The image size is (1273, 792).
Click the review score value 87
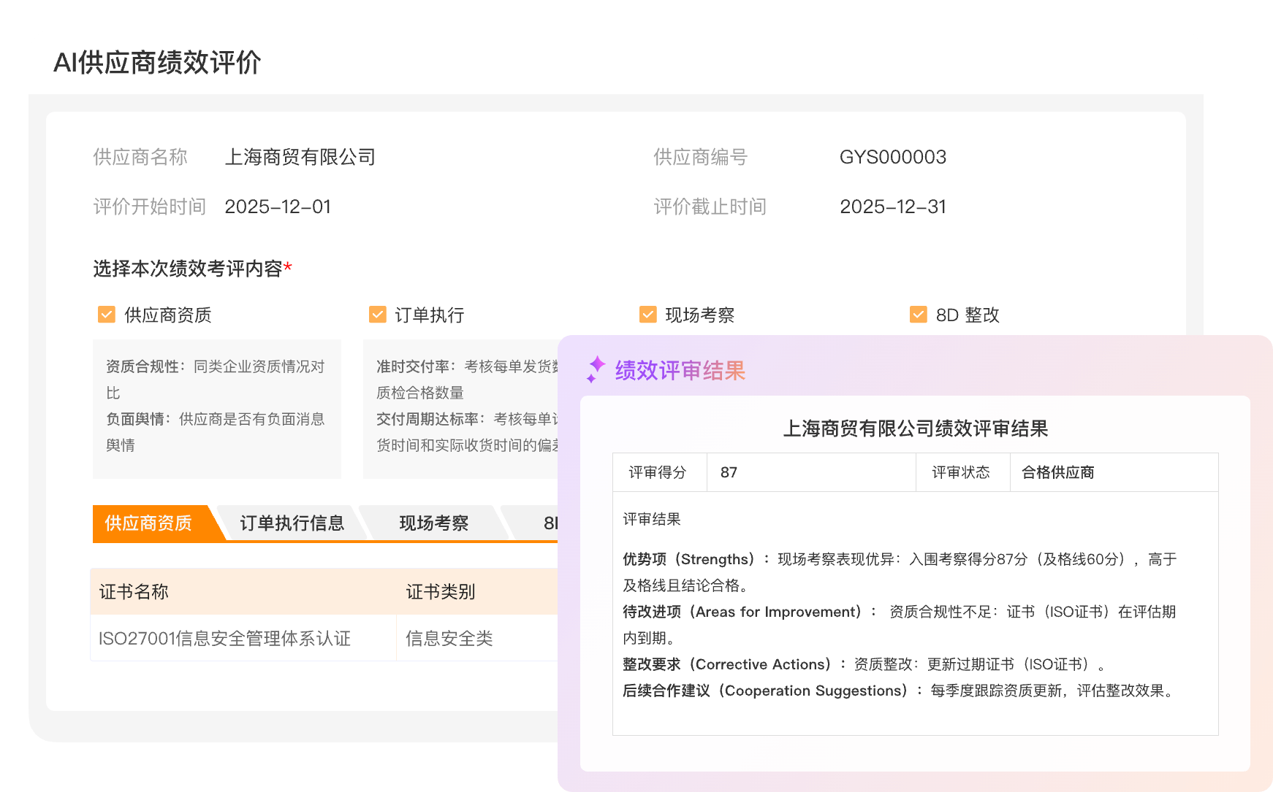click(729, 472)
